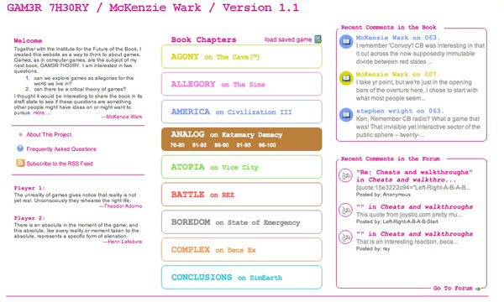Expand the ALLEGORY on The Sims chapter
Image resolution: width=504 pixels, height=302 pixels.
tap(242, 84)
